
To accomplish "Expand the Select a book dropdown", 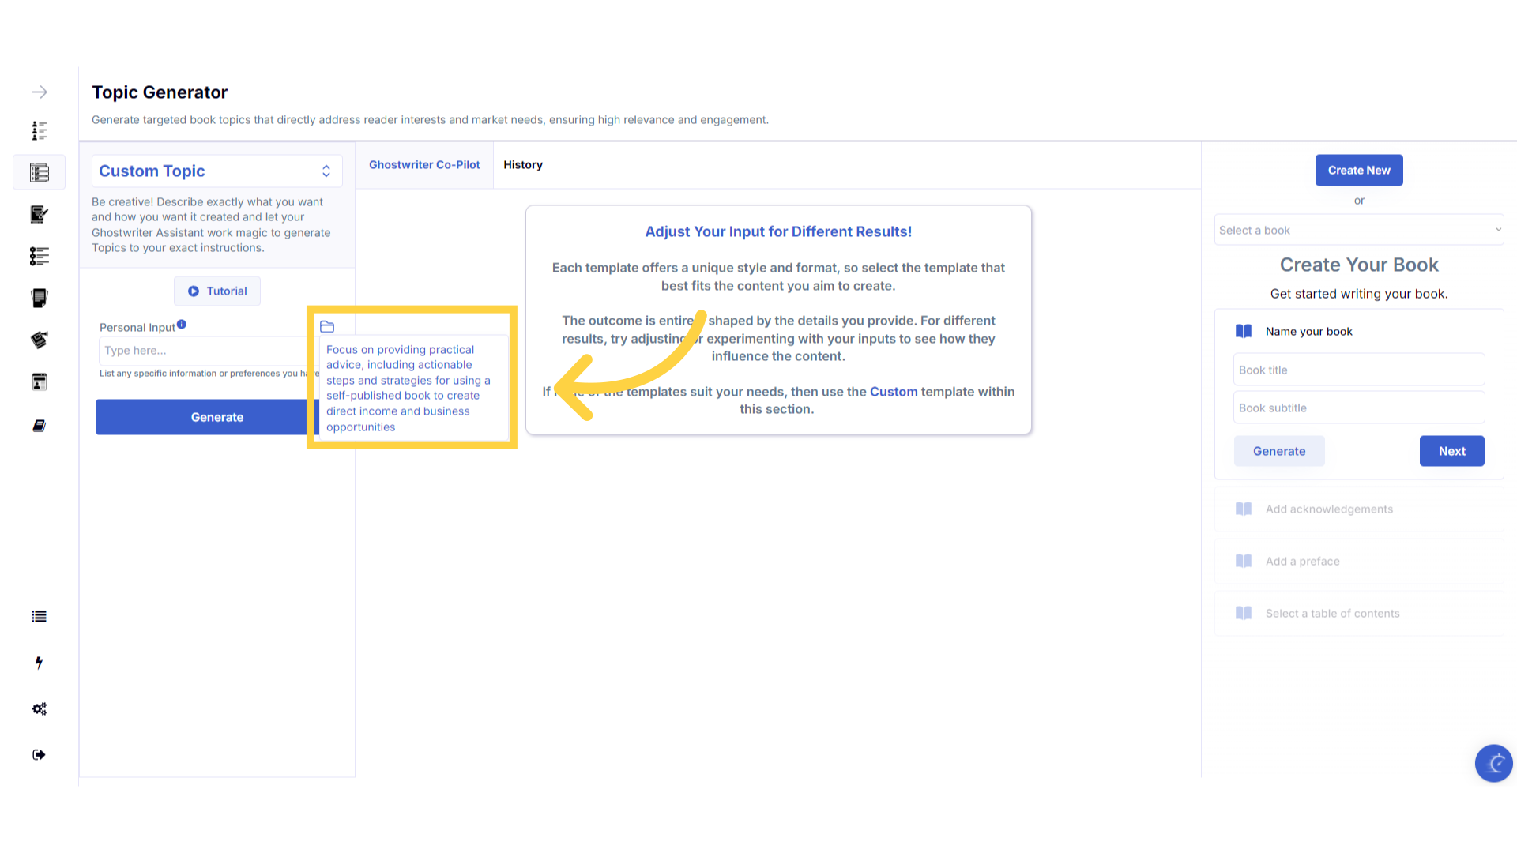I will [1358, 231].
